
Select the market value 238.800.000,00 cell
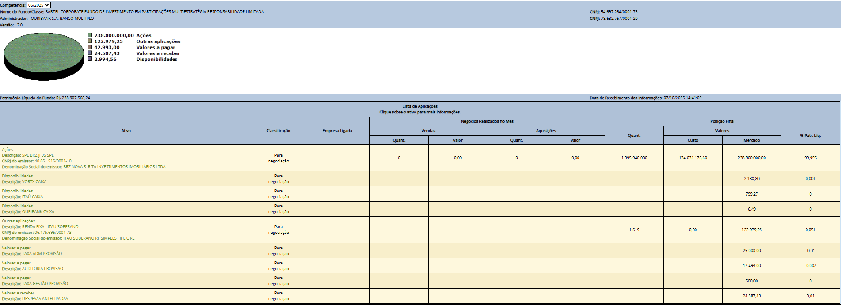tap(752, 158)
